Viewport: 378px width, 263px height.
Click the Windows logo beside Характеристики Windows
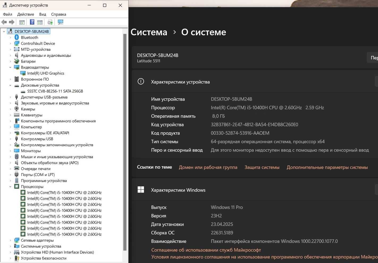[141, 190]
